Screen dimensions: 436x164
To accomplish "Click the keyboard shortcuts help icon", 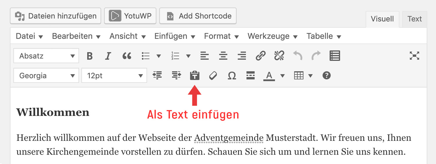I will (x=327, y=76).
